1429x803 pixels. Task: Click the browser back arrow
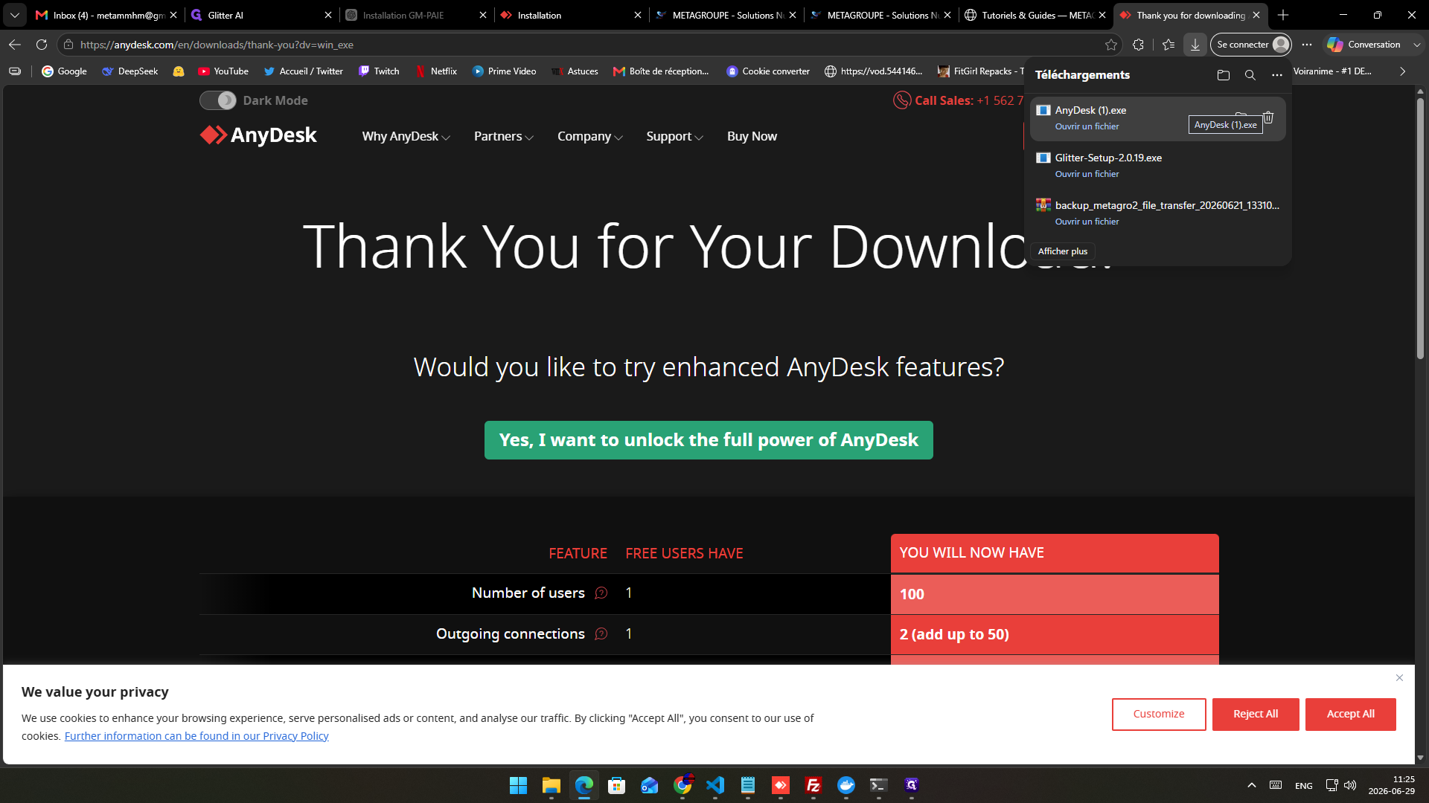point(15,45)
